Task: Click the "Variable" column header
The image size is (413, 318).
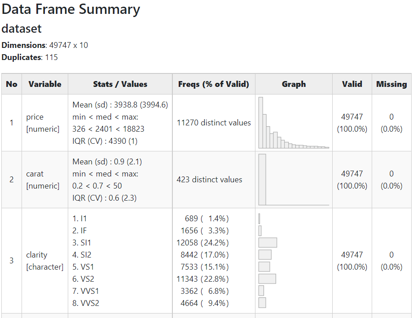Action: coord(45,84)
